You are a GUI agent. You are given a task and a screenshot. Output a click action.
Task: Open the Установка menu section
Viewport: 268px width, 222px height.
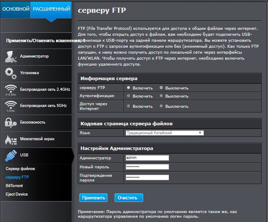(36, 73)
